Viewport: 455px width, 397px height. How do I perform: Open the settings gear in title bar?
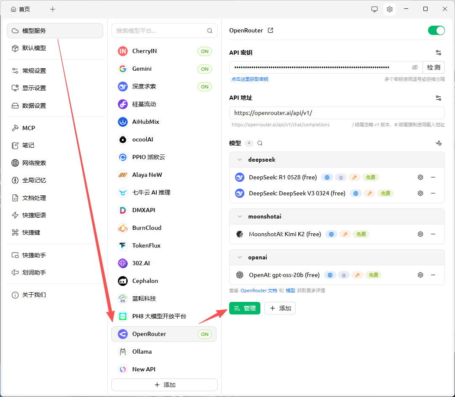point(389,9)
